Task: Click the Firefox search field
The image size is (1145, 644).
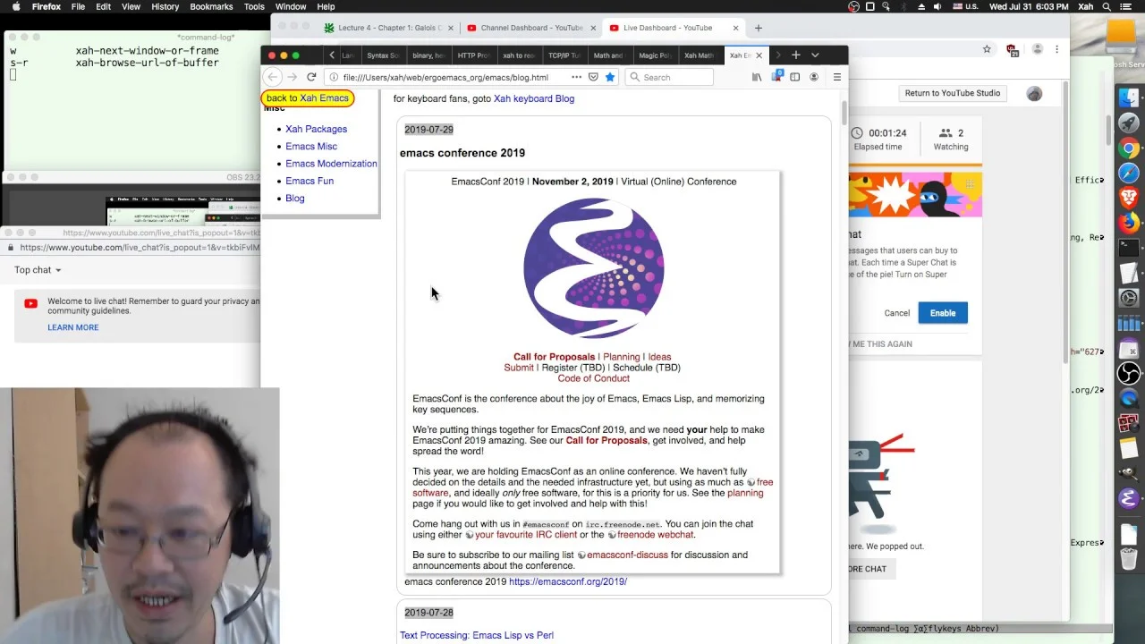Action: (669, 77)
